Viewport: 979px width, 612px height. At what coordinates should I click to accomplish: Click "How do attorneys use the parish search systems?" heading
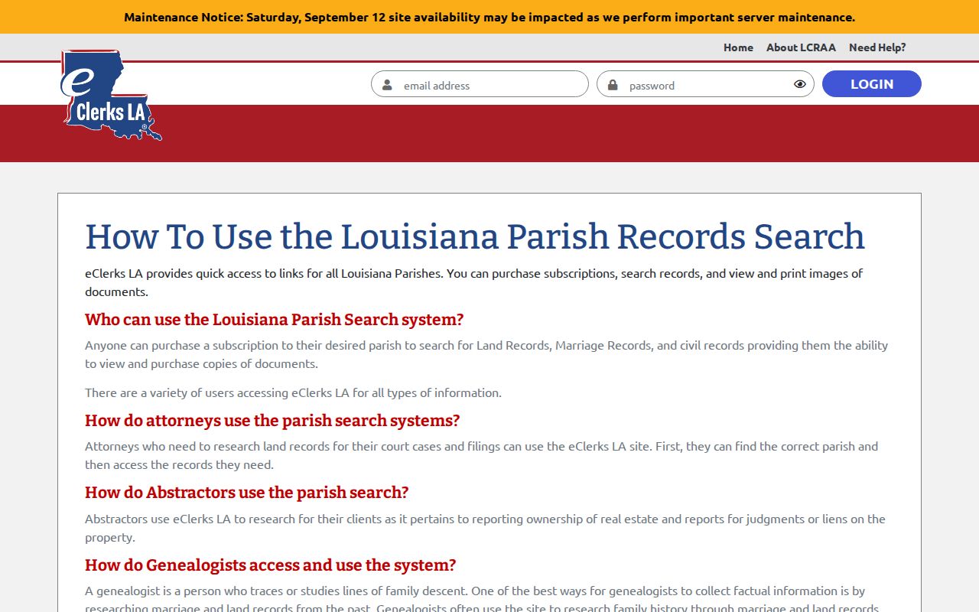[x=272, y=421]
